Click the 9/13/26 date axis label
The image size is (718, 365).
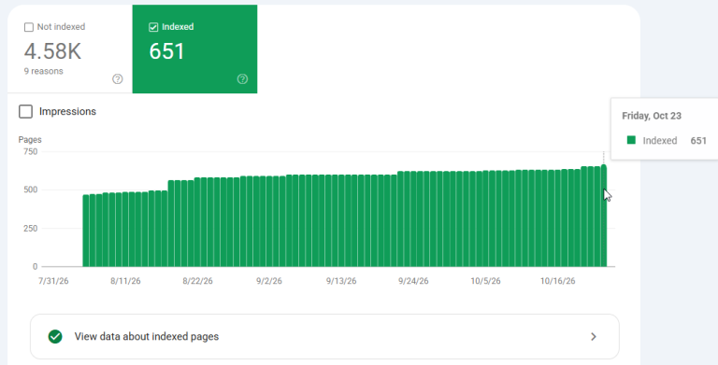pos(341,281)
